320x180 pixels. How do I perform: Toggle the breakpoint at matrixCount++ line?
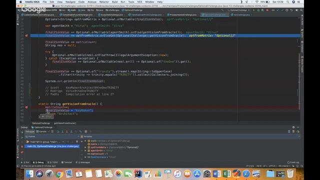click(26, 107)
